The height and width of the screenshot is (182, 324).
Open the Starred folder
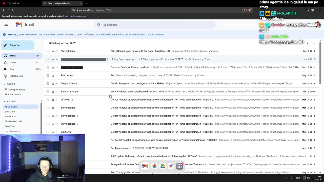22,62
